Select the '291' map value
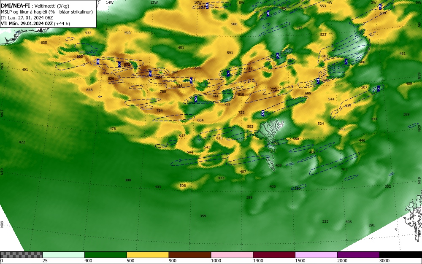Viewport: 422px width, 264px height. pyautogui.click(x=372, y=225)
